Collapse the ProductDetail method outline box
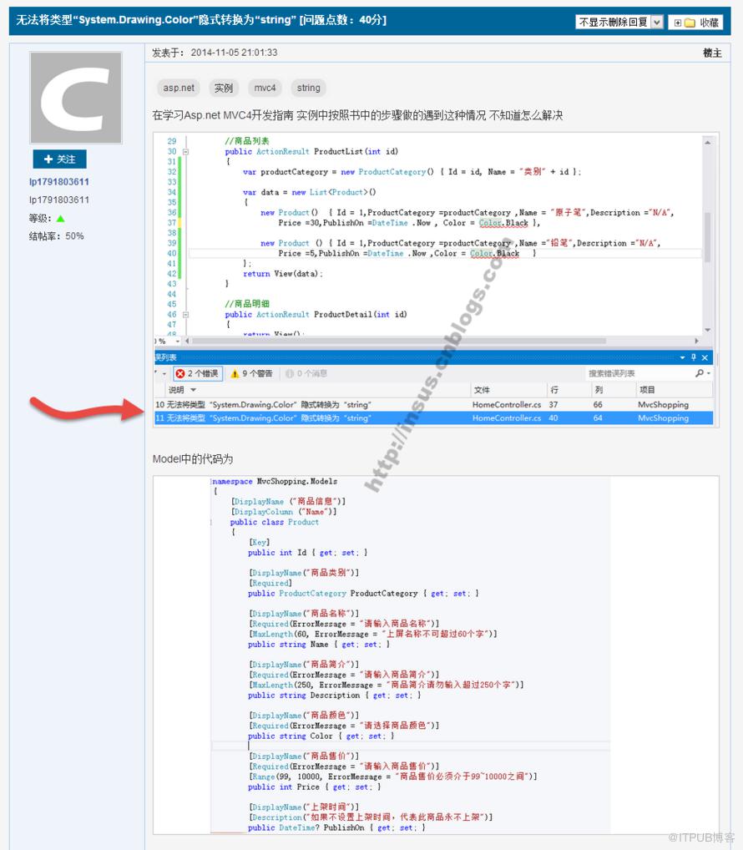Image resolution: width=743 pixels, height=850 pixels. (185, 315)
